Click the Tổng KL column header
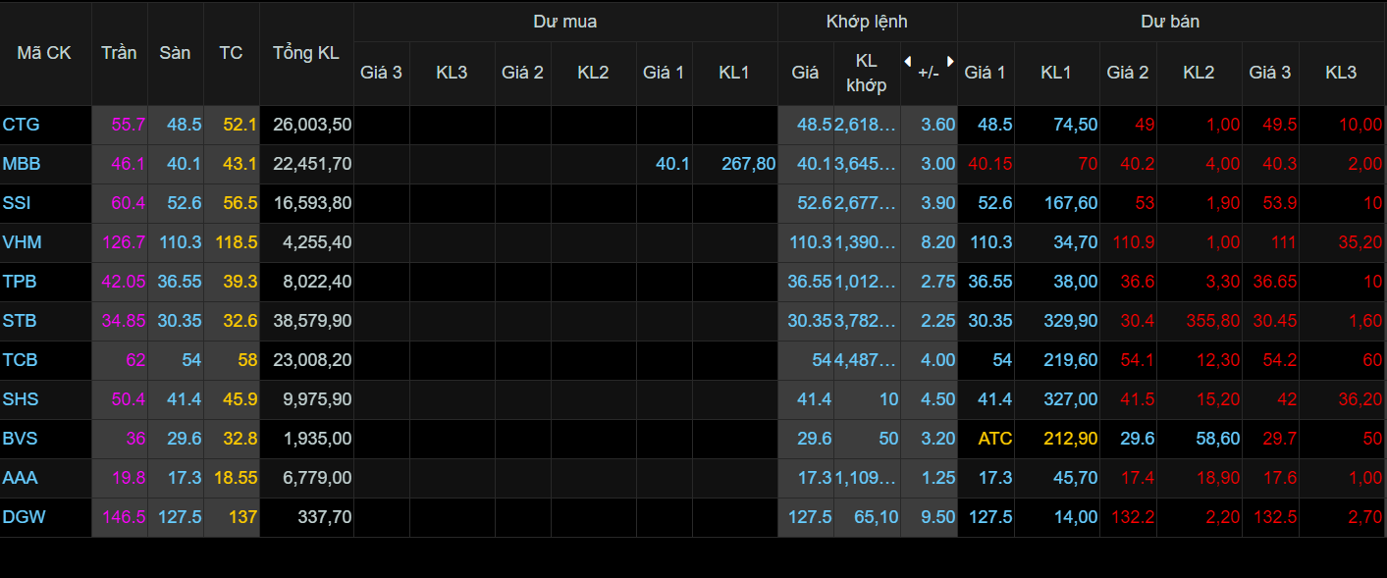 click(306, 53)
